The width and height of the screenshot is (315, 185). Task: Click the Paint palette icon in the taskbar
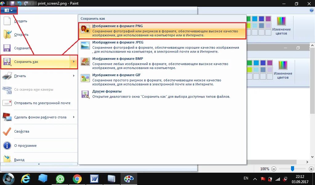point(129,179)
